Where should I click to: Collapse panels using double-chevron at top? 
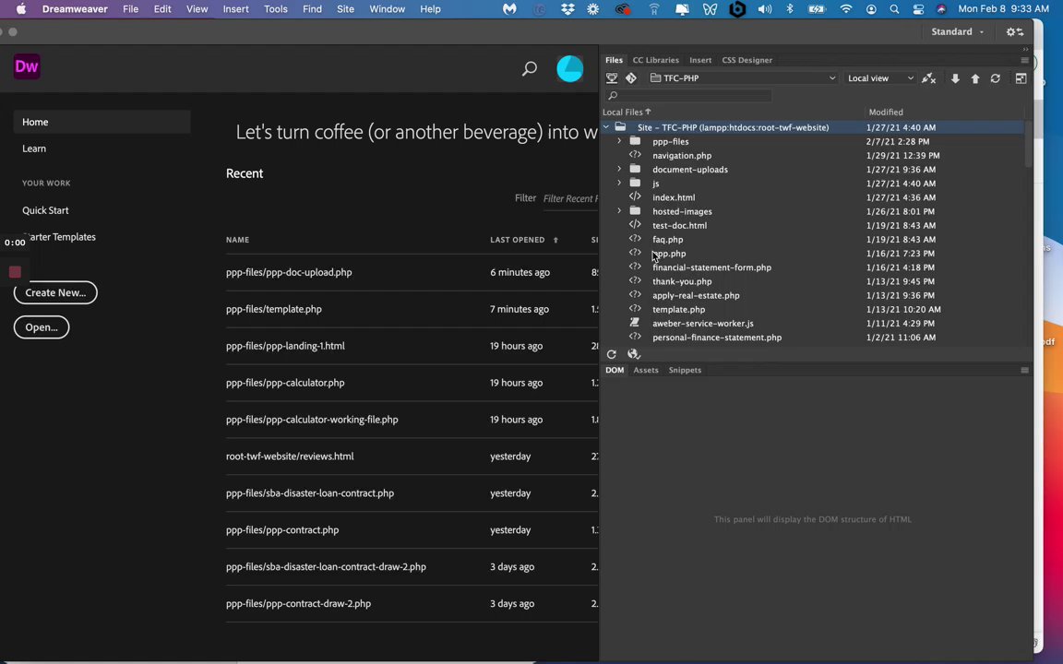[1025, 50]
